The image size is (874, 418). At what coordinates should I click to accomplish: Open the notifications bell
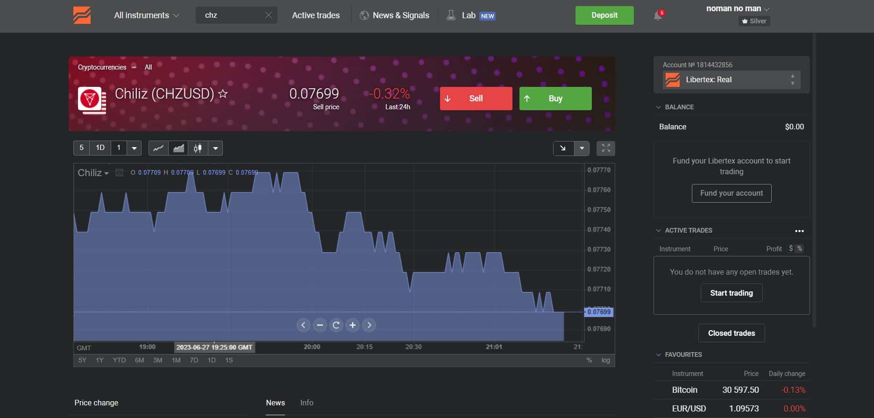(x=658, y=15)
